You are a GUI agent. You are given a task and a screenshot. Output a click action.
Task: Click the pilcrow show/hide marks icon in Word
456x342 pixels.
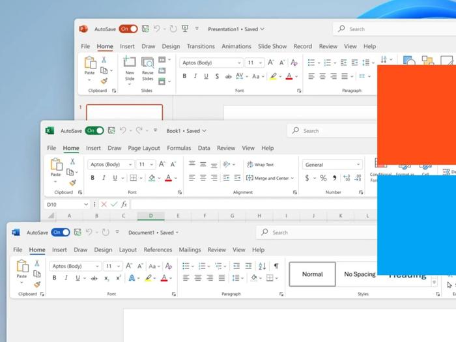pos(276,266)
